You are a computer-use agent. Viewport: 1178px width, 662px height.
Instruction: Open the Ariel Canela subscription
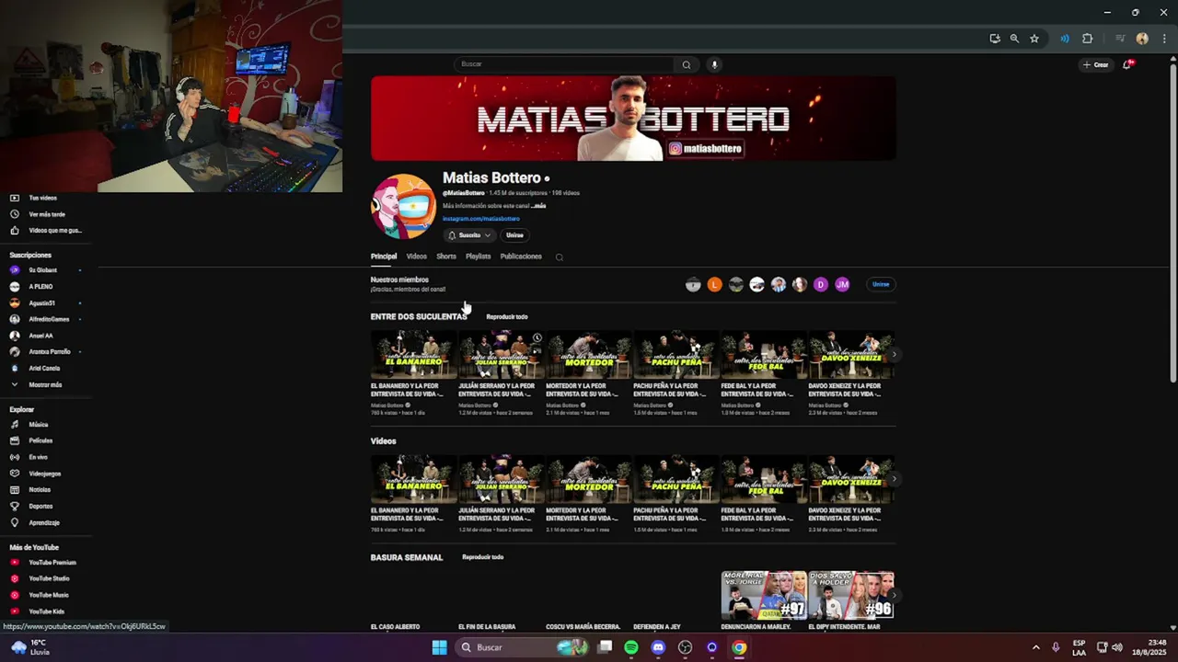point(46,369)
